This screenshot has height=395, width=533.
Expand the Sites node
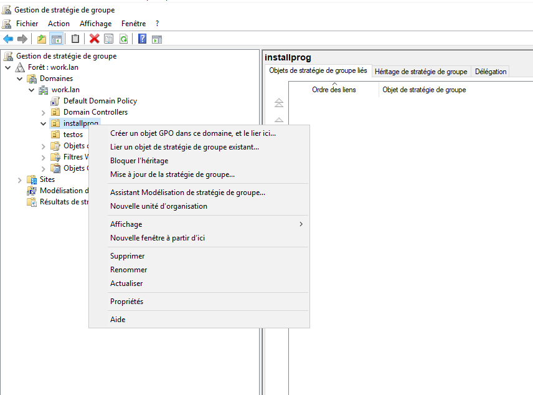[x=19, y=179]
